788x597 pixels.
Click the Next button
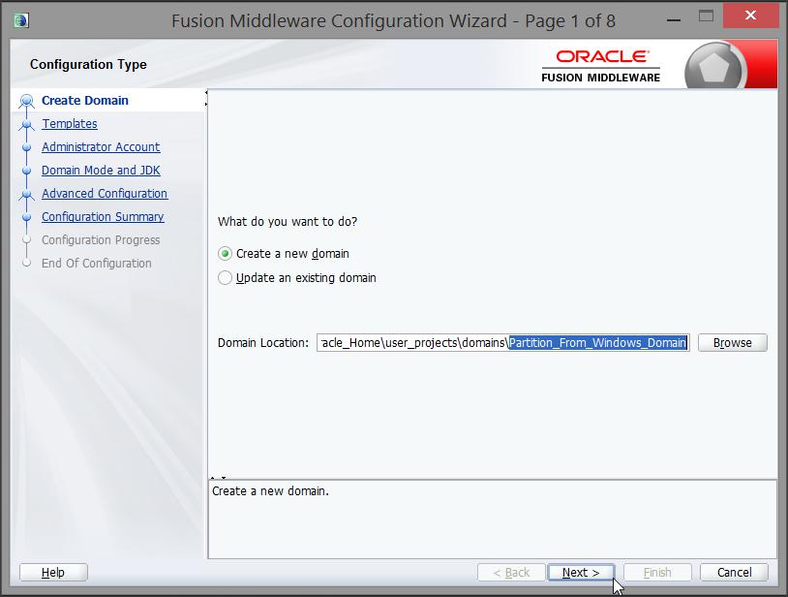[581, 573]
